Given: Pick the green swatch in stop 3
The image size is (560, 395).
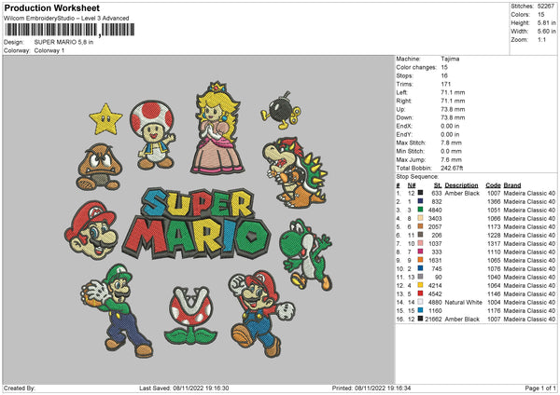Looking at the screenshot, I should pyautogui.click(x=422, y=211).
